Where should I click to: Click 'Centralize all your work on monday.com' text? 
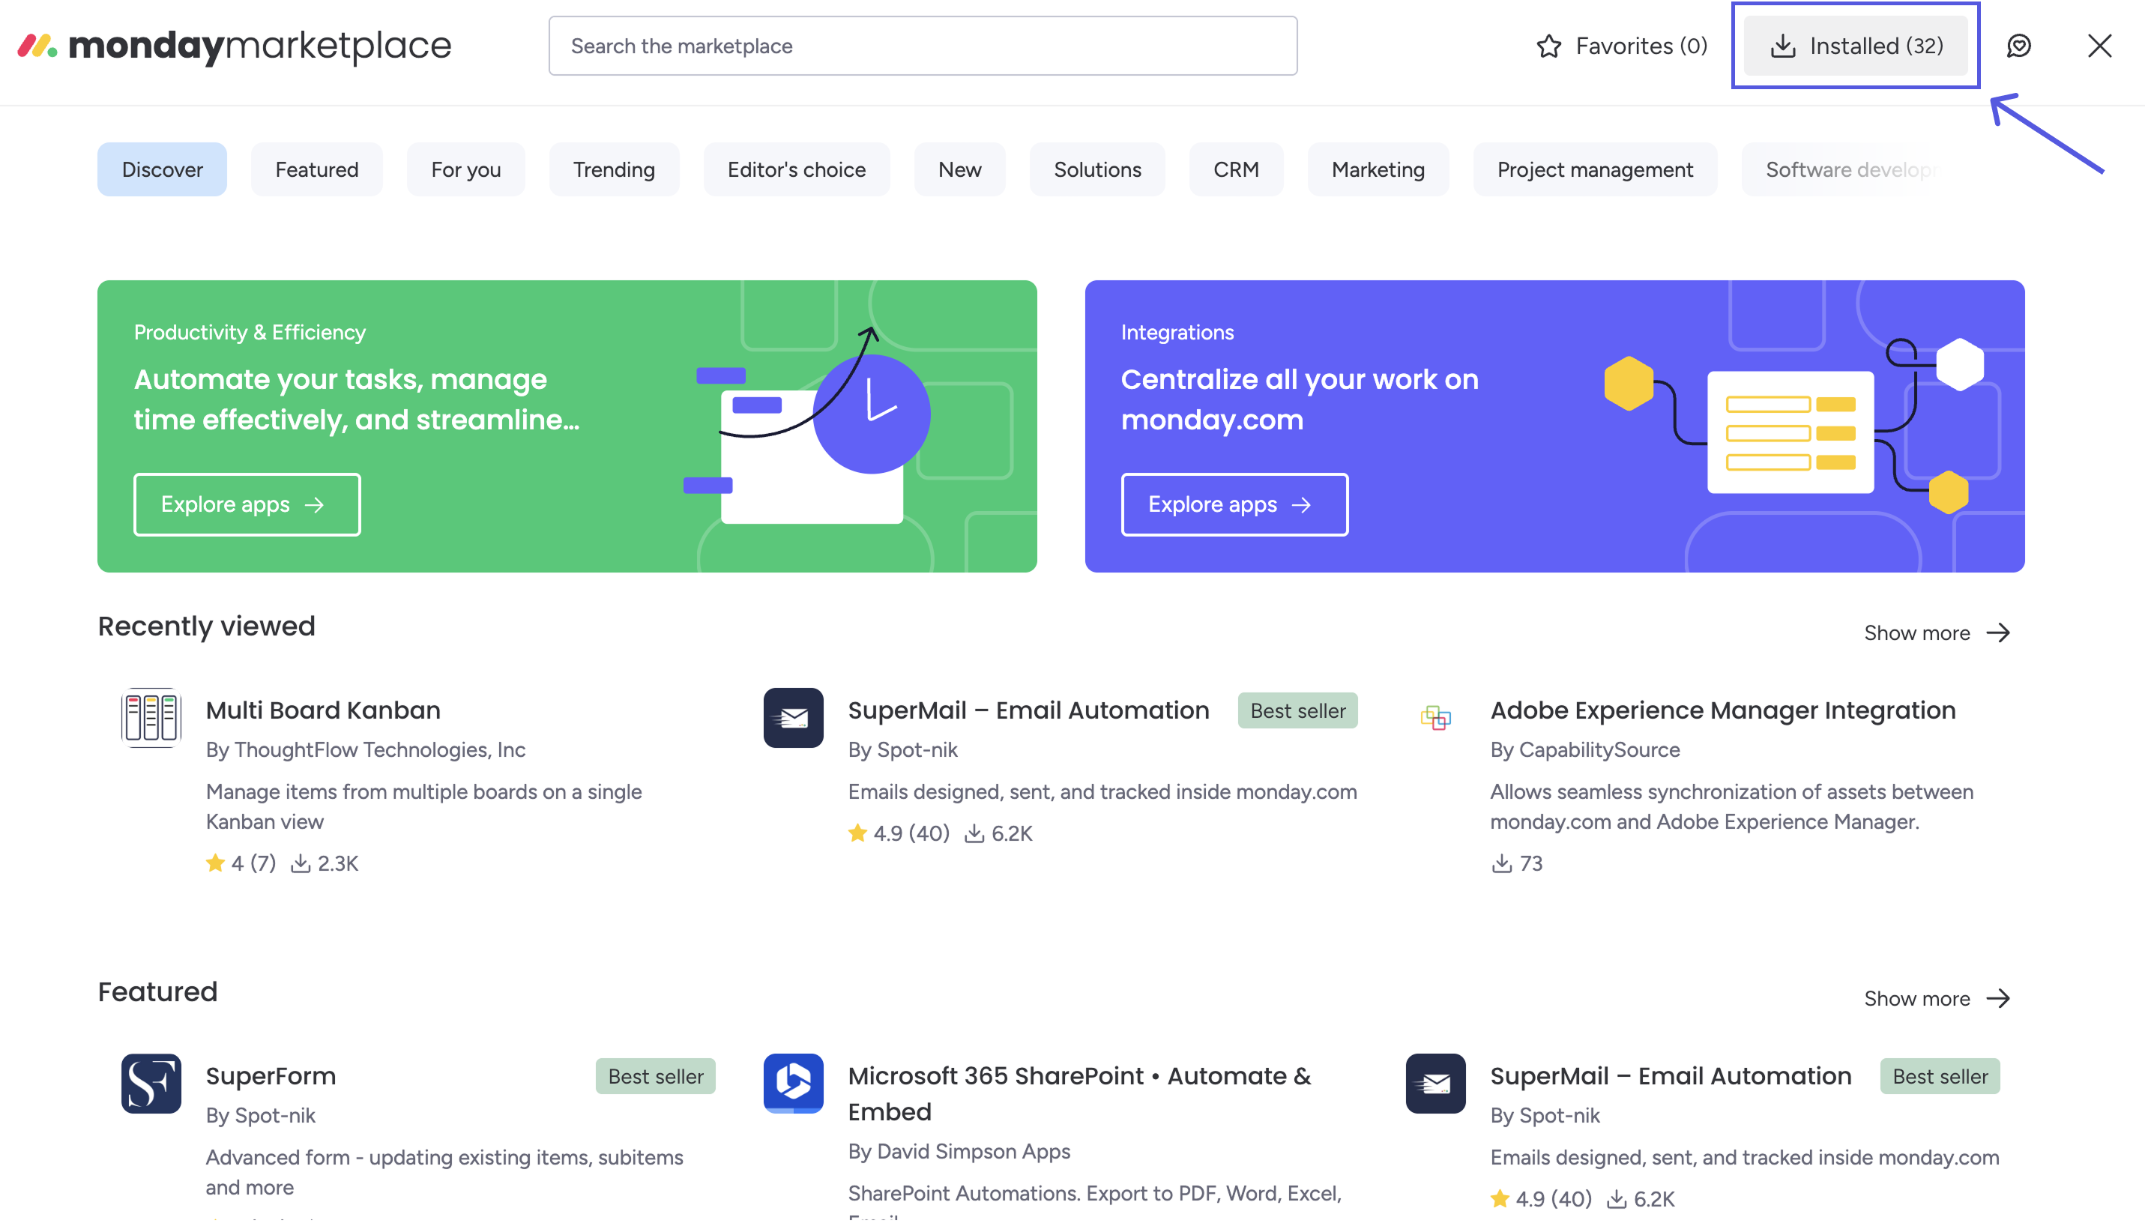[1300, 399]
